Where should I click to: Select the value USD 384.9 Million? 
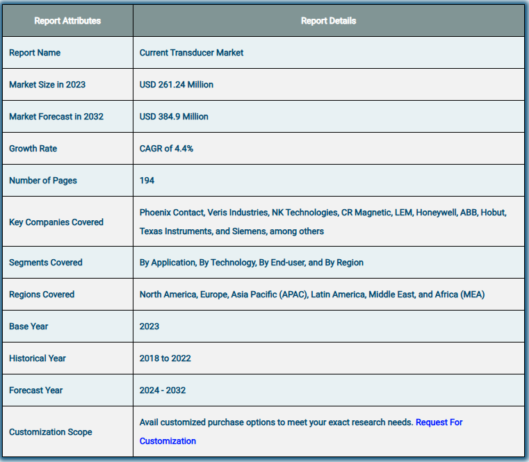[174, 117]
